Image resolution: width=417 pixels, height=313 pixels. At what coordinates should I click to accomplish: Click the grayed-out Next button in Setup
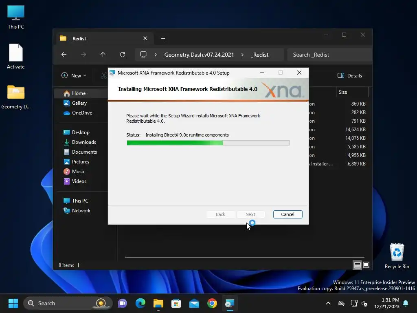tap(250, 214)
